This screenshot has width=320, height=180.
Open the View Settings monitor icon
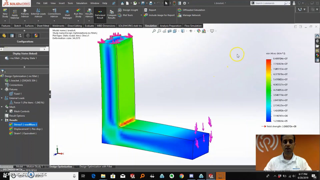tap(212, 31)
